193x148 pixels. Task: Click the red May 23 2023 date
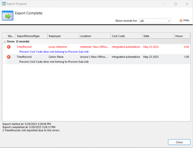[x=151, y=47]
